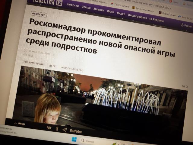193x145 pixels.
Task: Click the taskbar search magnifier icon
Action: click(83, 140)
